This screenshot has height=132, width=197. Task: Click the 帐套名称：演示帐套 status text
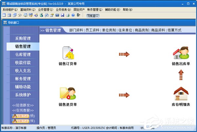(x=14, y=128)
